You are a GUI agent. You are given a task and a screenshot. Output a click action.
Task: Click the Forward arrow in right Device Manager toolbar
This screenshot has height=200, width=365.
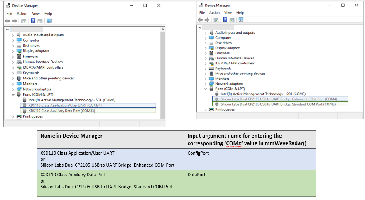pyautogui.click(x=207, y=20)
